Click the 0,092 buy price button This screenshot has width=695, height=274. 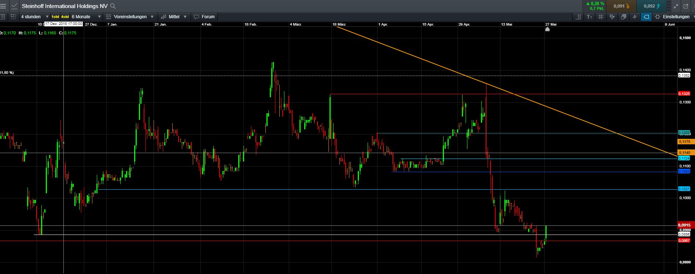[x=651, y=6]
